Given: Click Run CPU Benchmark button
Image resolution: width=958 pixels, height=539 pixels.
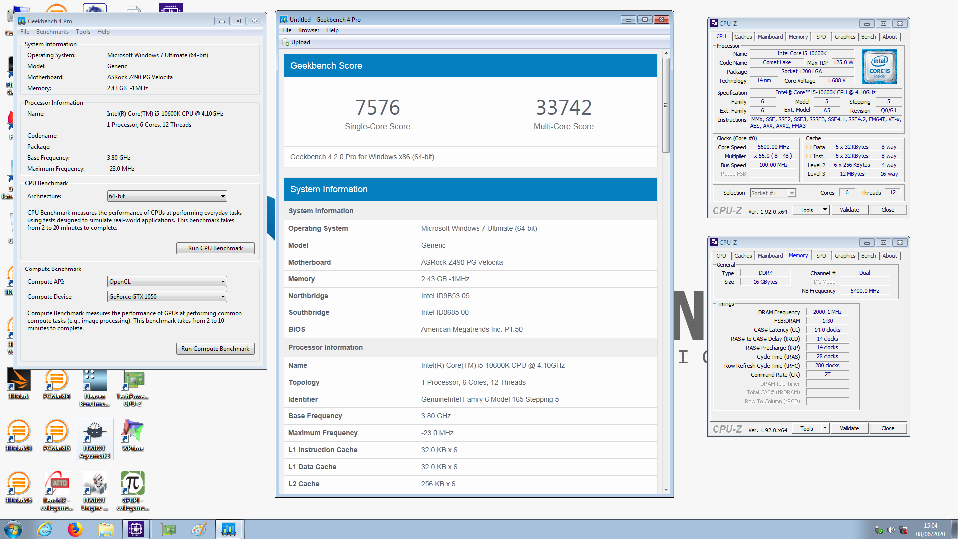Looking at the screenshot, I should pos(216,248).
